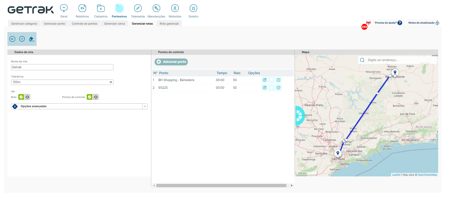451x199 pixels.
Task: Switch to the Gerenciar categoria tab
Action: point(24,24)
